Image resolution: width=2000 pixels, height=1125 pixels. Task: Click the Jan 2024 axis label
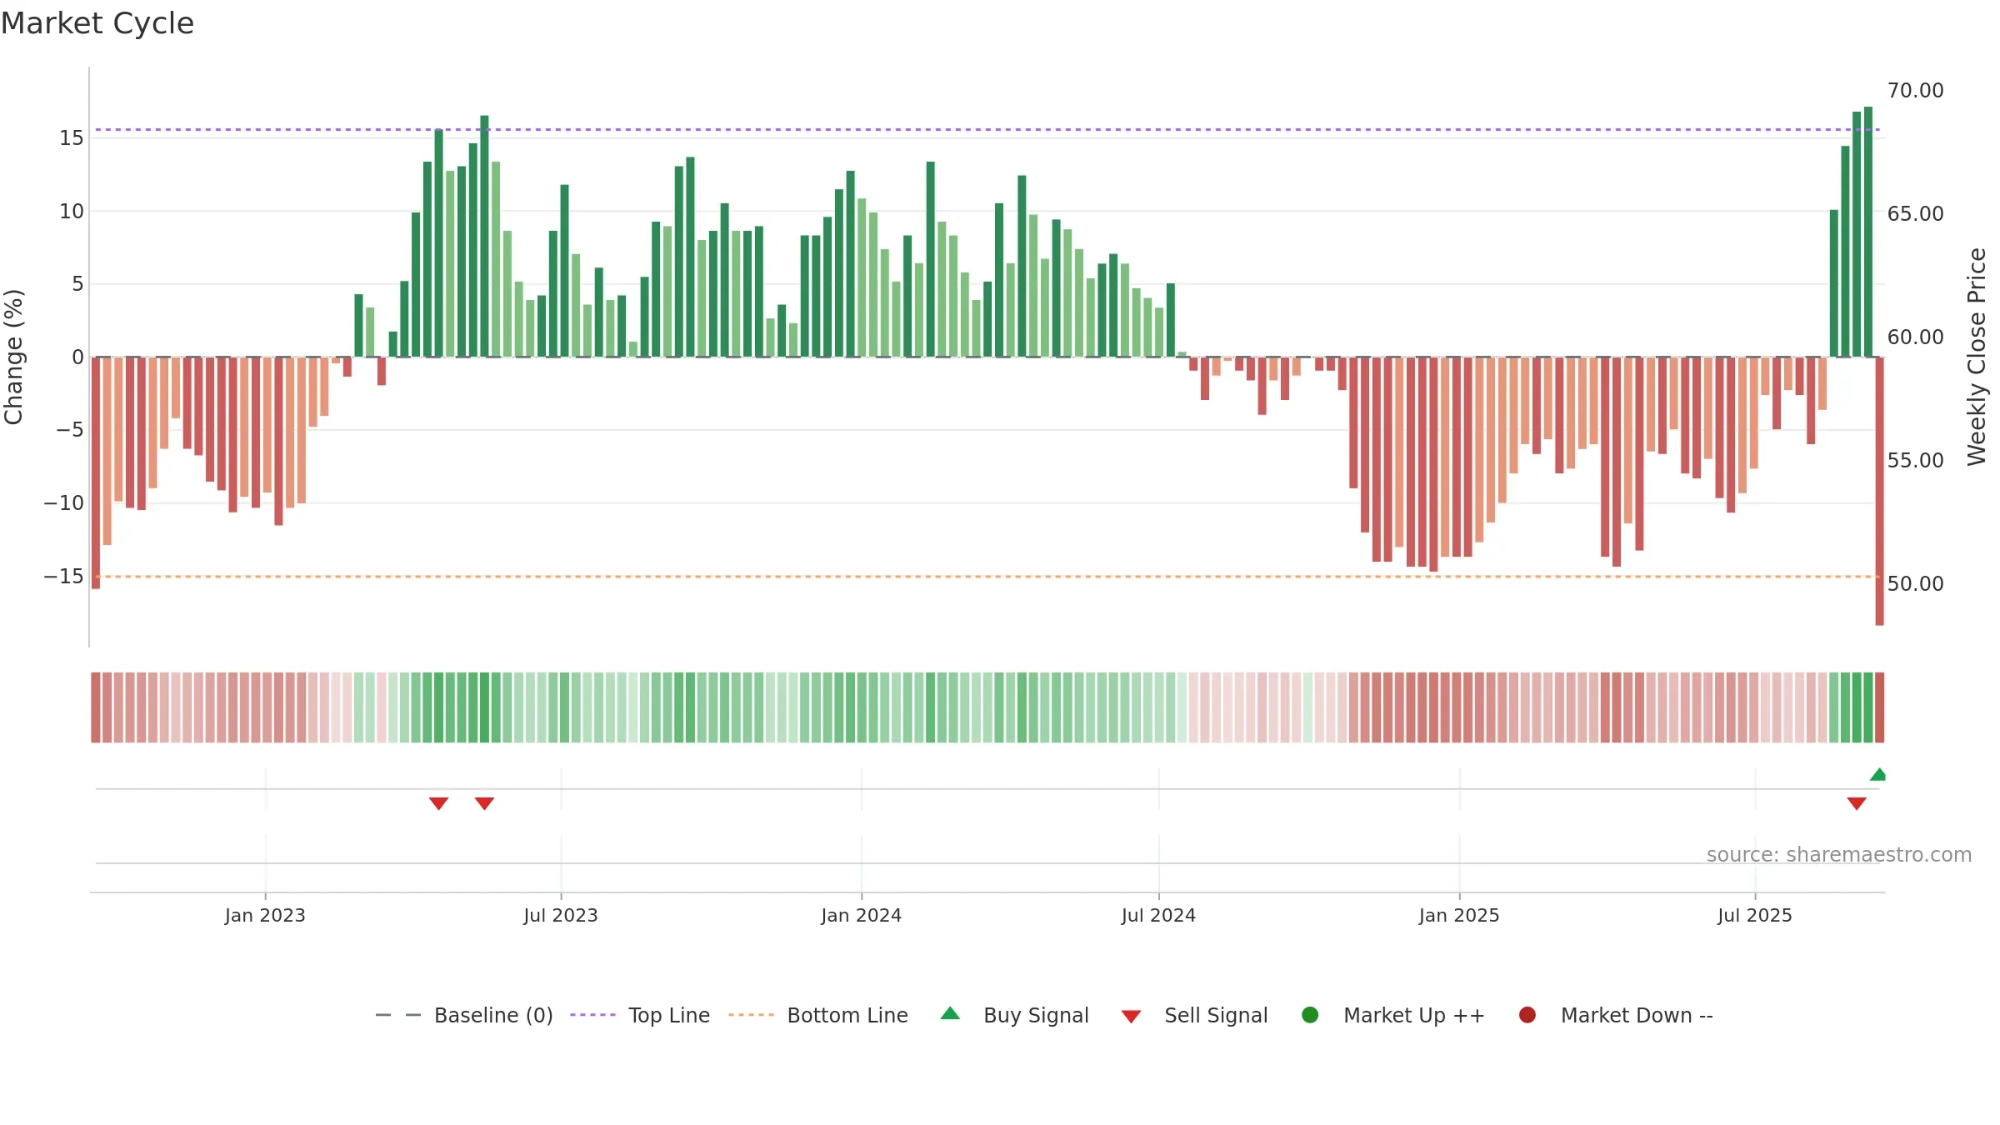click(x=862, y=915)
